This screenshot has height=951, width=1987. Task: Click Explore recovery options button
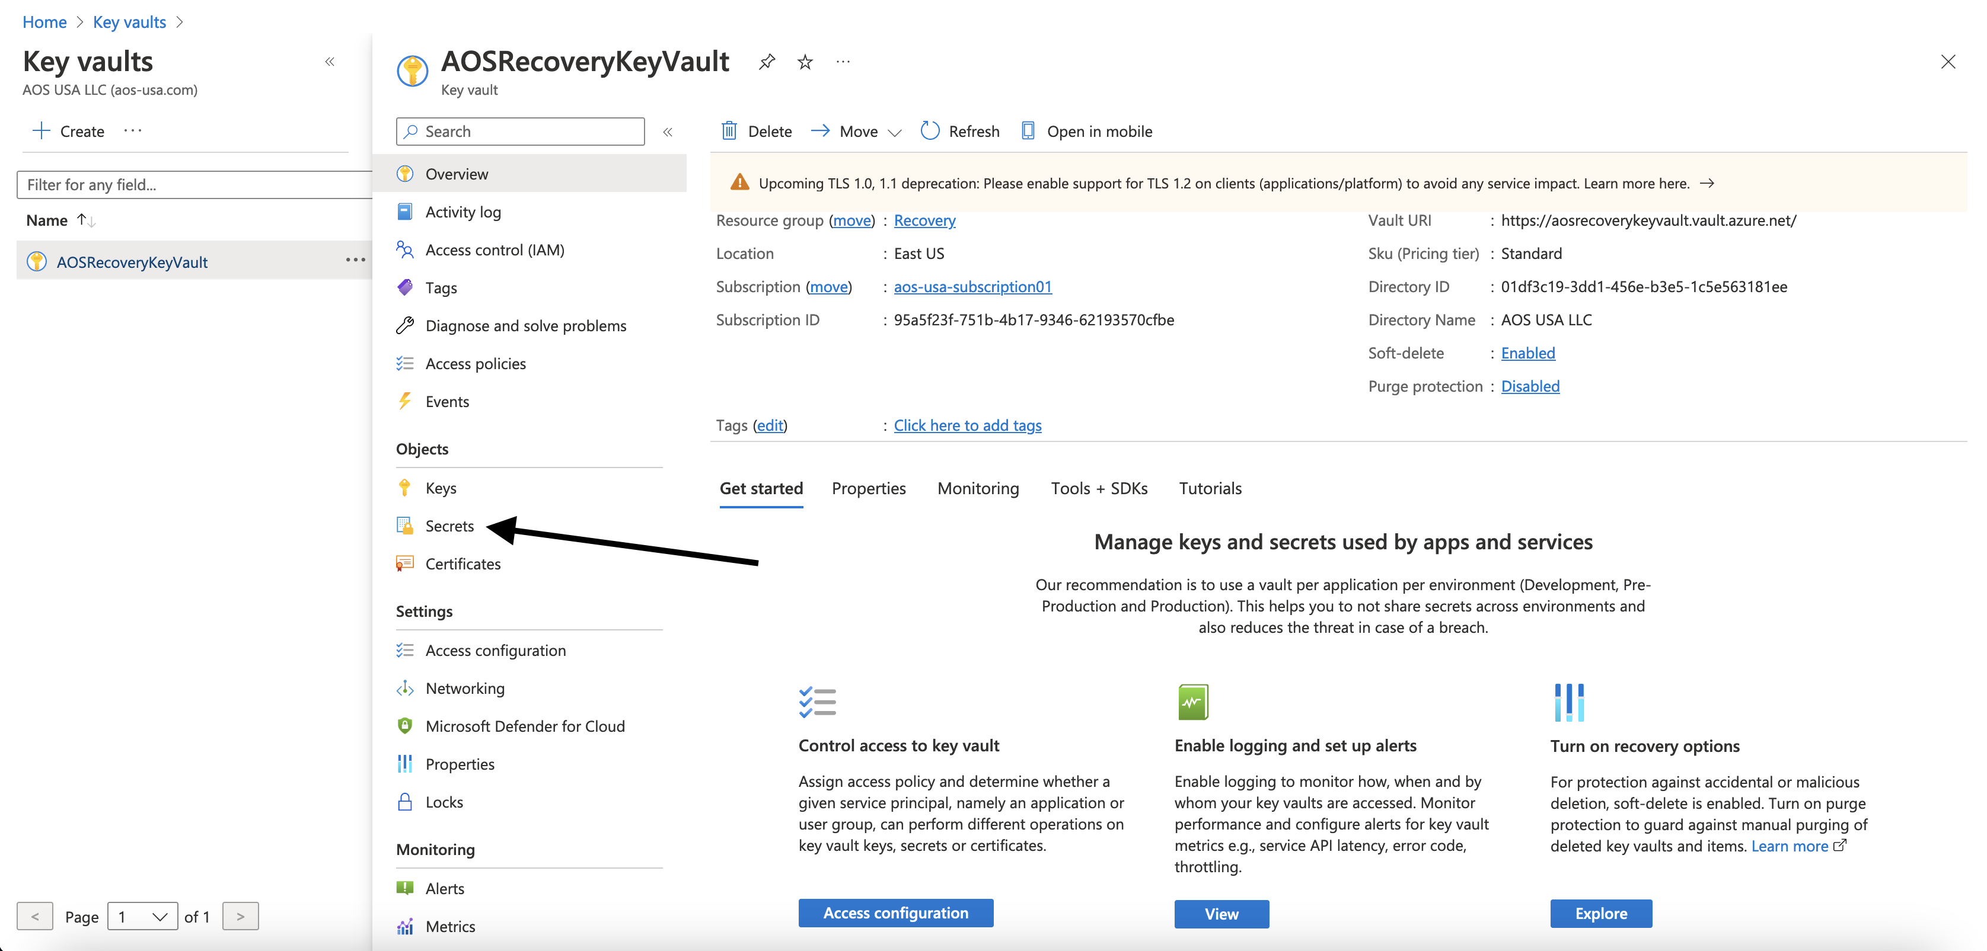pos(1600,913)
